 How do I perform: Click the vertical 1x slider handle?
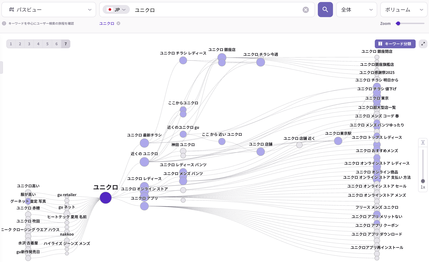(x=423, y=181)
